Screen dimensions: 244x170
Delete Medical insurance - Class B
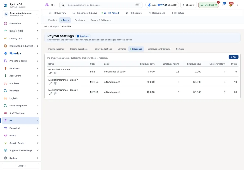pos(55,94)
